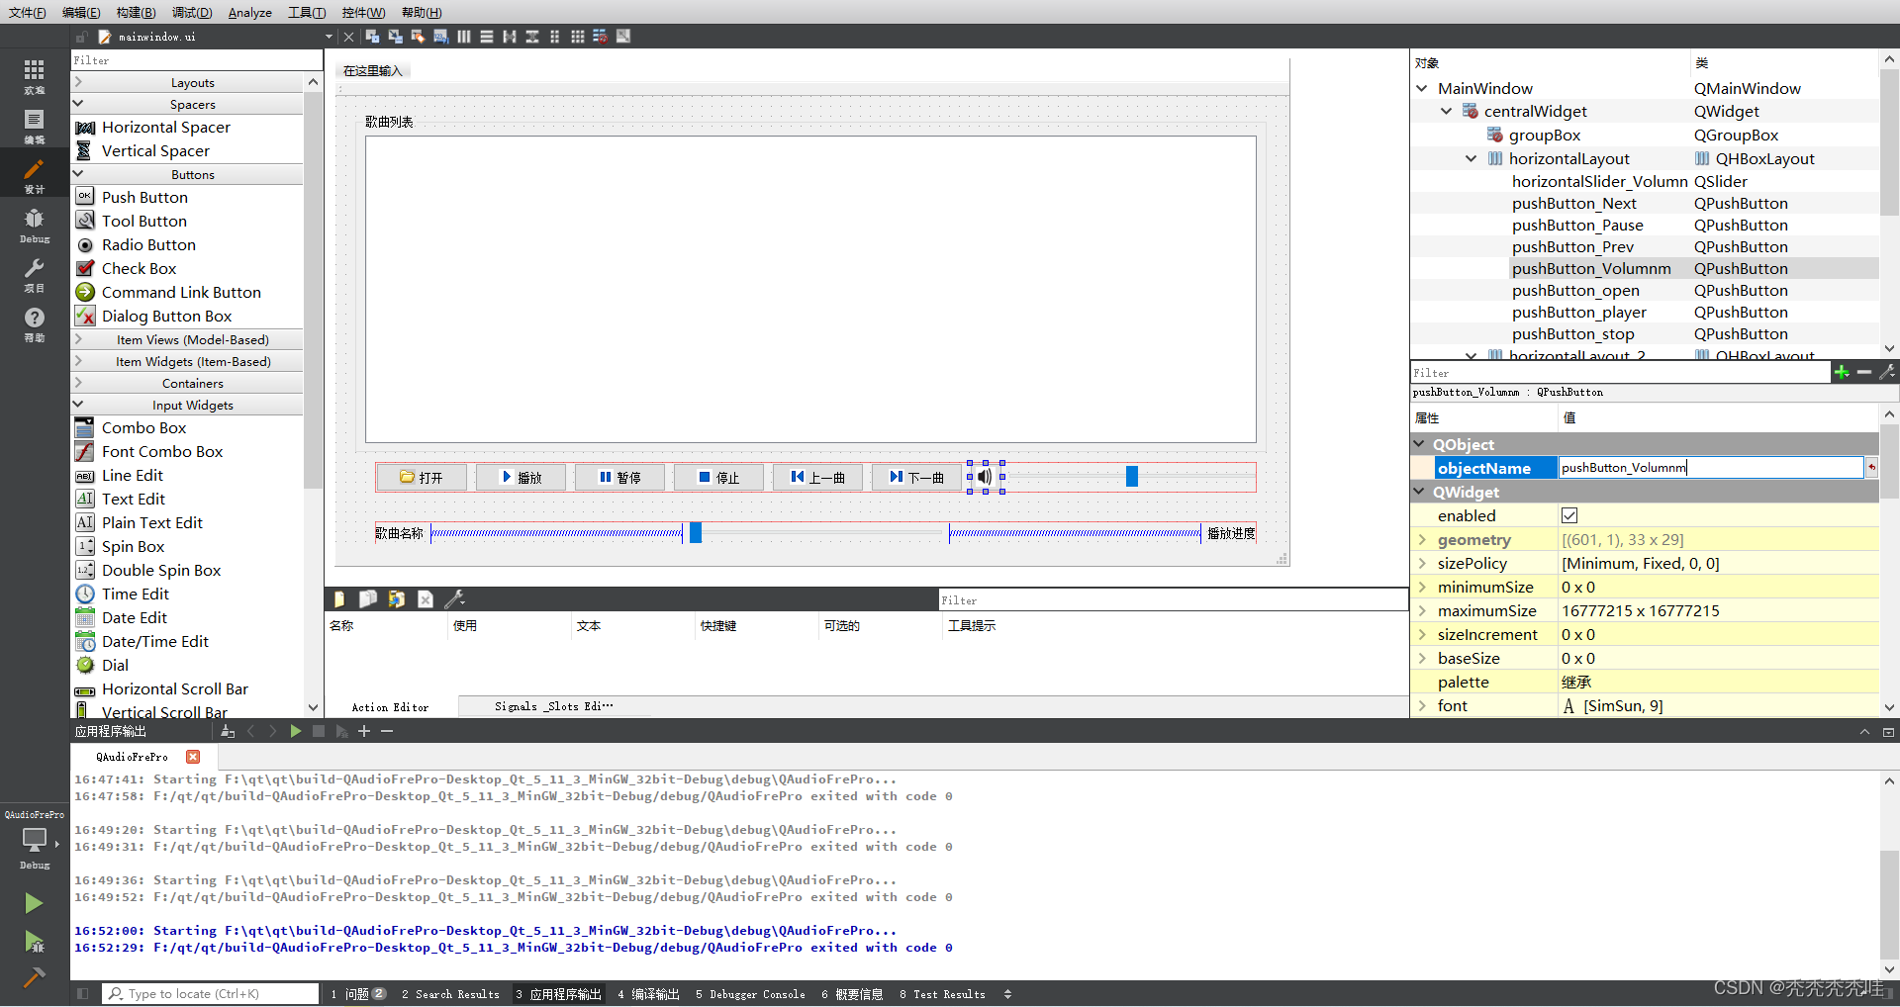Clear application output with the broom icon
The height and width of the screenshot is (1007, 1900).
[228, 731]
